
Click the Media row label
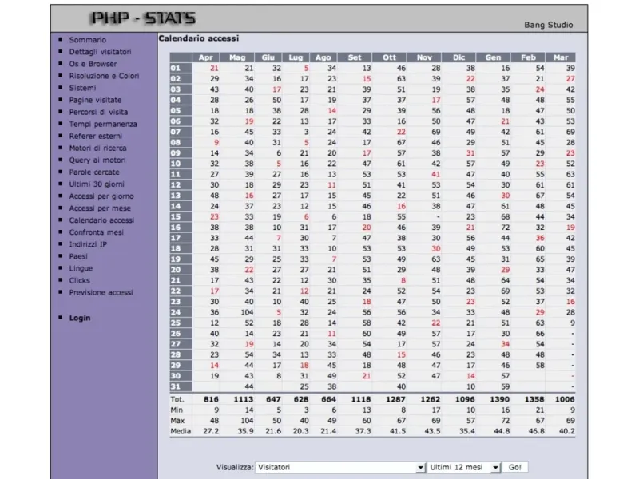click(181, 431)
